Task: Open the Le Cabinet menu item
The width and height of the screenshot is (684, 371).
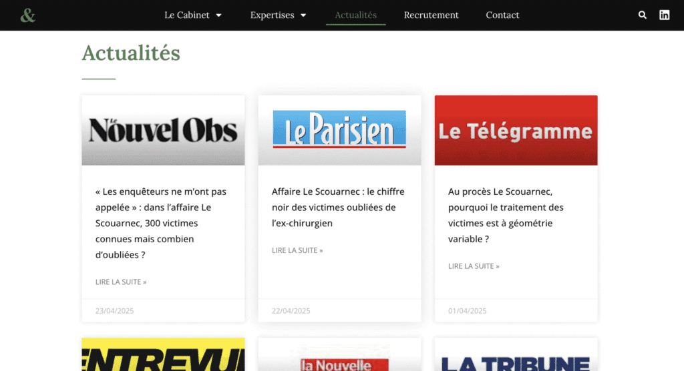Action: 187,15
